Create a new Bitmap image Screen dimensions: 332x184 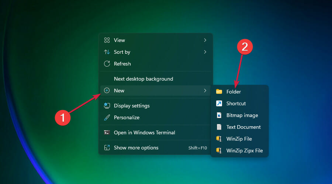point(240,115)
